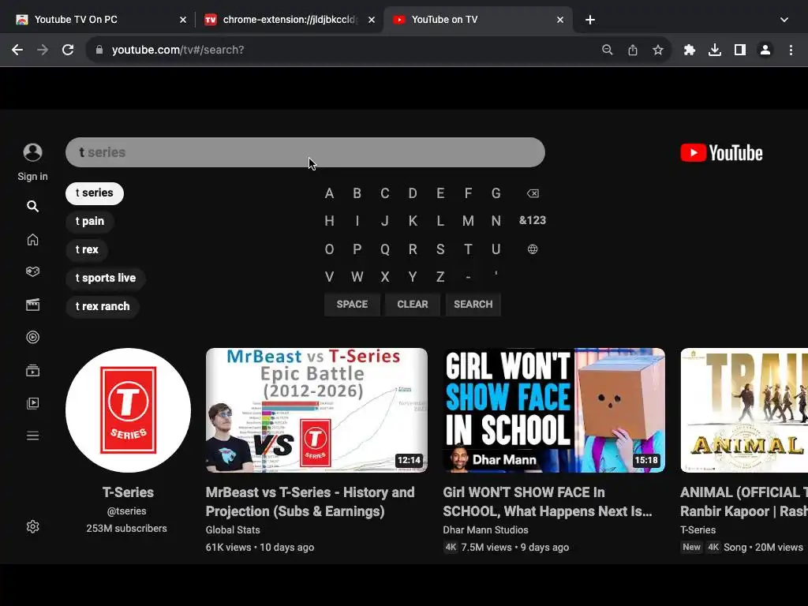Switch keyboard language with globe icon

(533, 249)
